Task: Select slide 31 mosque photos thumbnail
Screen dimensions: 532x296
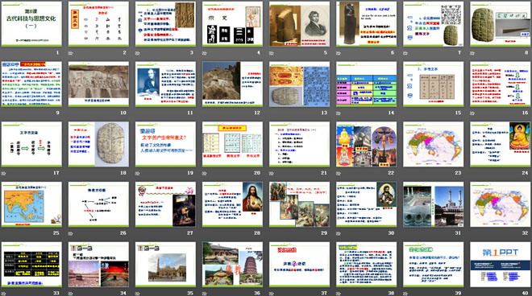Action: tap(434, 204)
